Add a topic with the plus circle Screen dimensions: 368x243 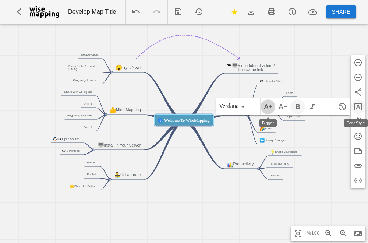pos(358,63)
